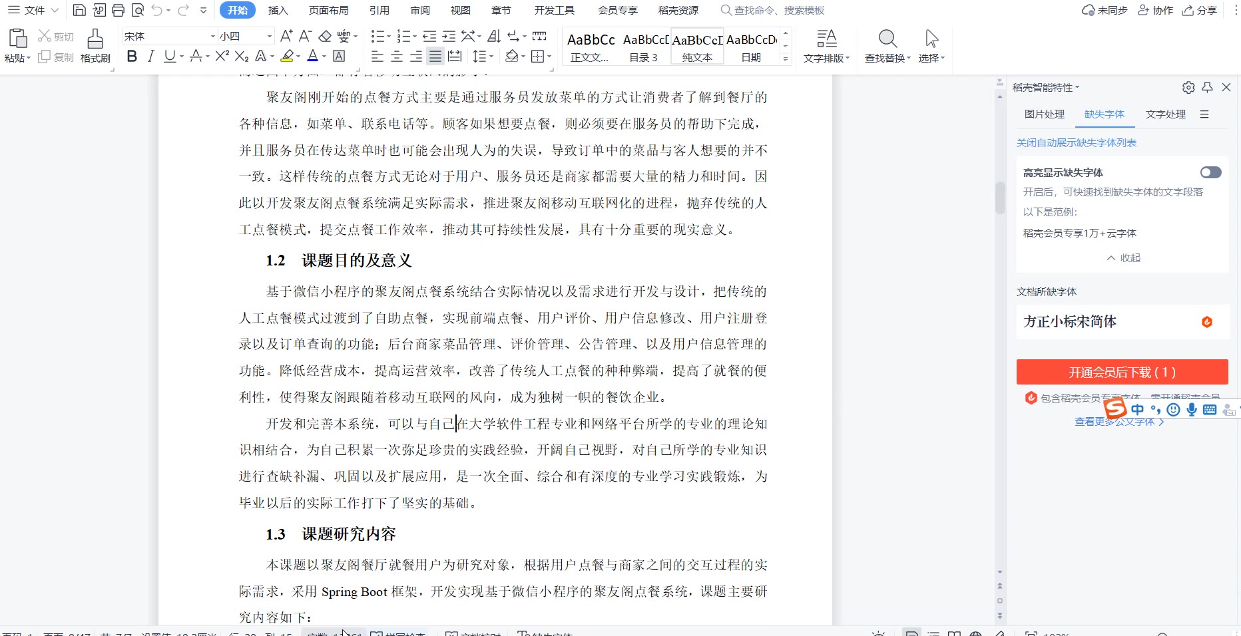1241x636 pixels.
Task: Click the 关闭自动展示缺失字体列表 link
Action: 1076,142
